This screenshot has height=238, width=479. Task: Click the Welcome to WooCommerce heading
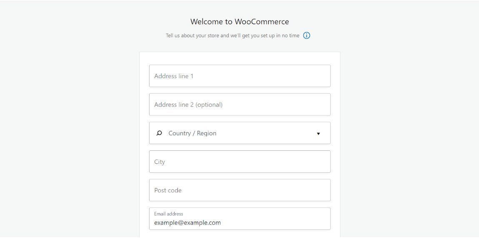pyautogui.click(x=239, y=22)
